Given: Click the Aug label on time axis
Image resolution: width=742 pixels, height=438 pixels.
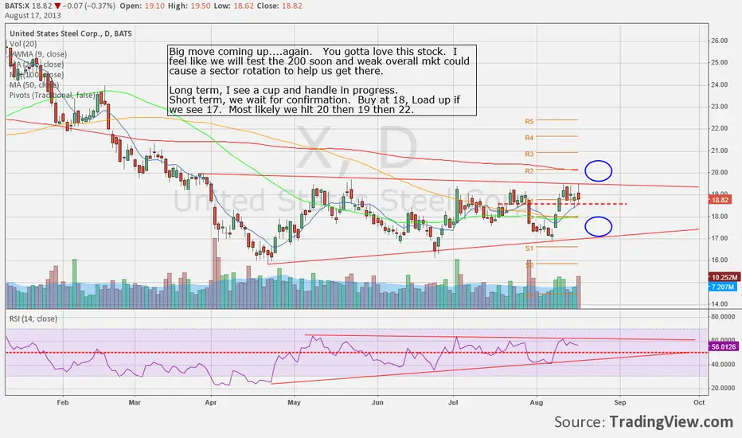Looking at the screenshot, I should tap(536, 402).
